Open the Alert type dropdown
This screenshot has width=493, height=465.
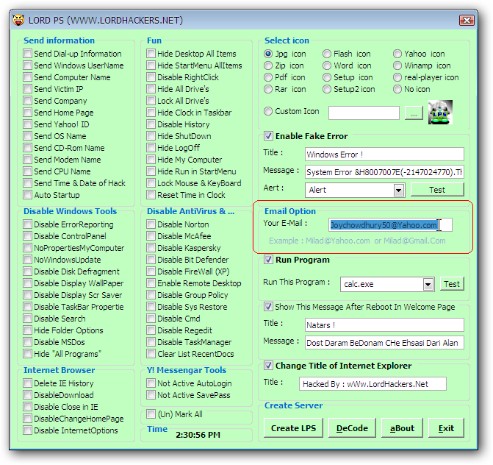coord(398,190)
